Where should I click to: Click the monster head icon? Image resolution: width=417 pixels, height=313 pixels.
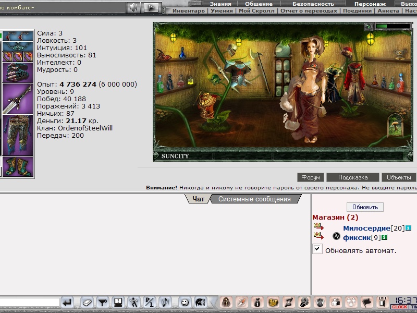(x=320, y=303)
